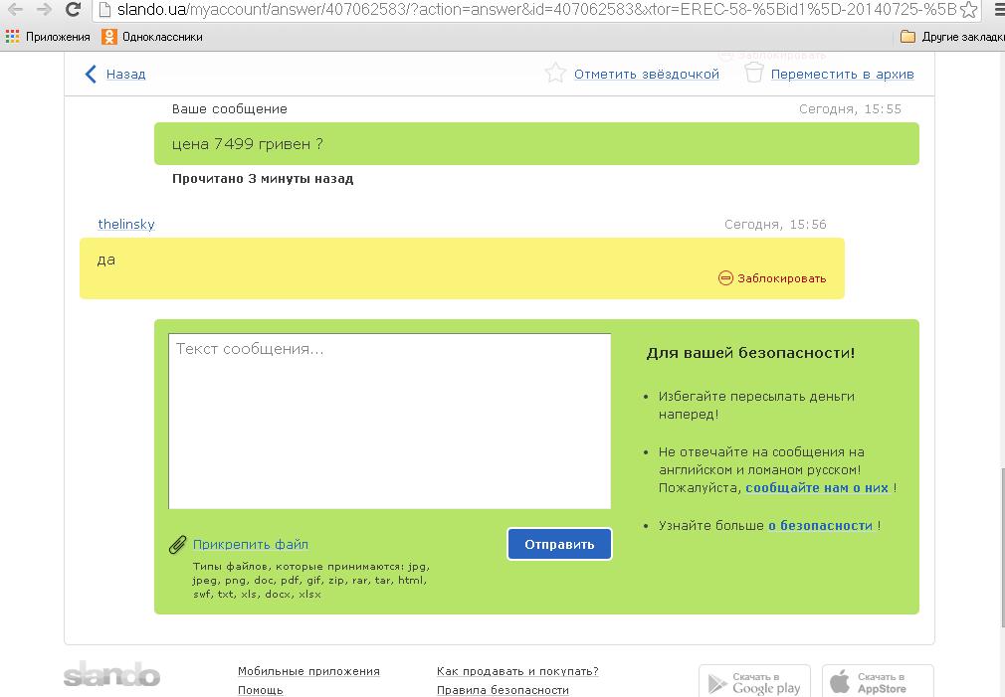Click the paperclip attachment icon
Image resolution: width=1005 pixels, height=697 pixels.
[177, 544]
